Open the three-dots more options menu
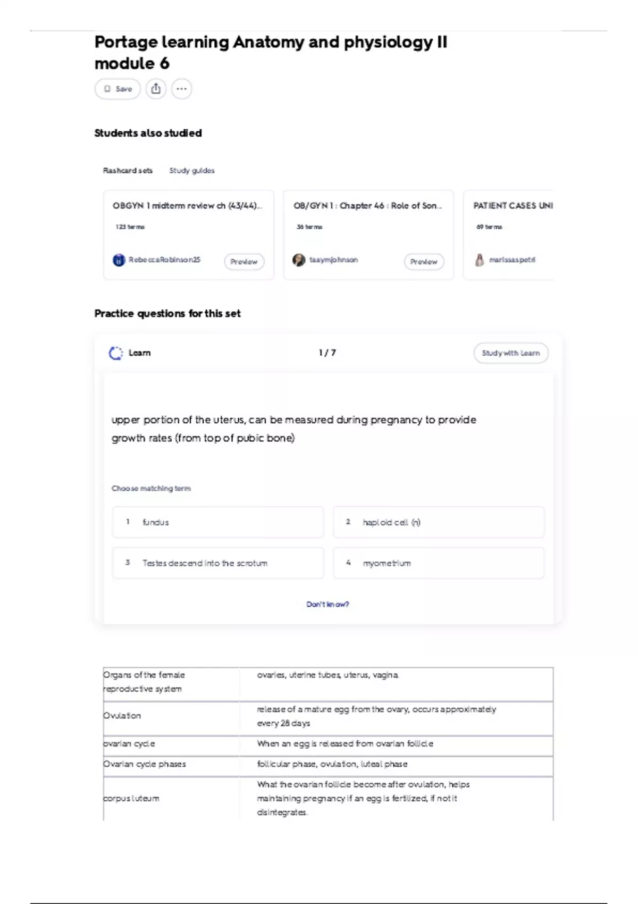This screenshot has width=638, height=904. click(181, 89)
